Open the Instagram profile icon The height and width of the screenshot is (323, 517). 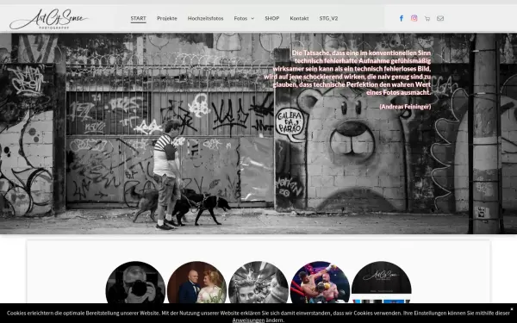click(x=414, y=18)
